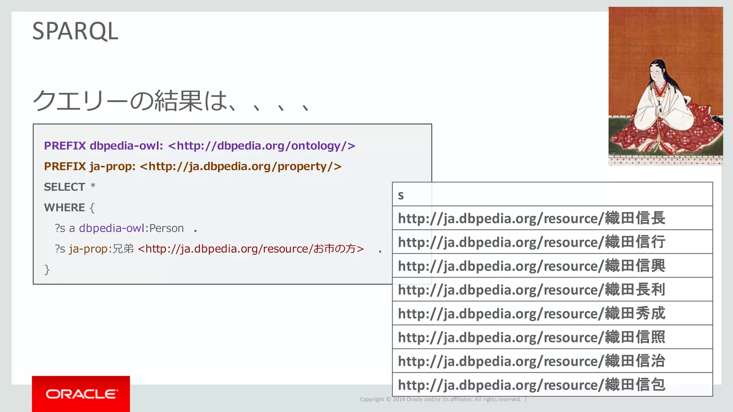This screenshot has height=412, width=733.
Task: Click the 織田信興 resource link
Action: 531,266
